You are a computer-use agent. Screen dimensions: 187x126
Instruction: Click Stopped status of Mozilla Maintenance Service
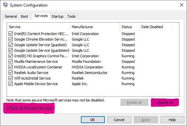pos(128,62)
